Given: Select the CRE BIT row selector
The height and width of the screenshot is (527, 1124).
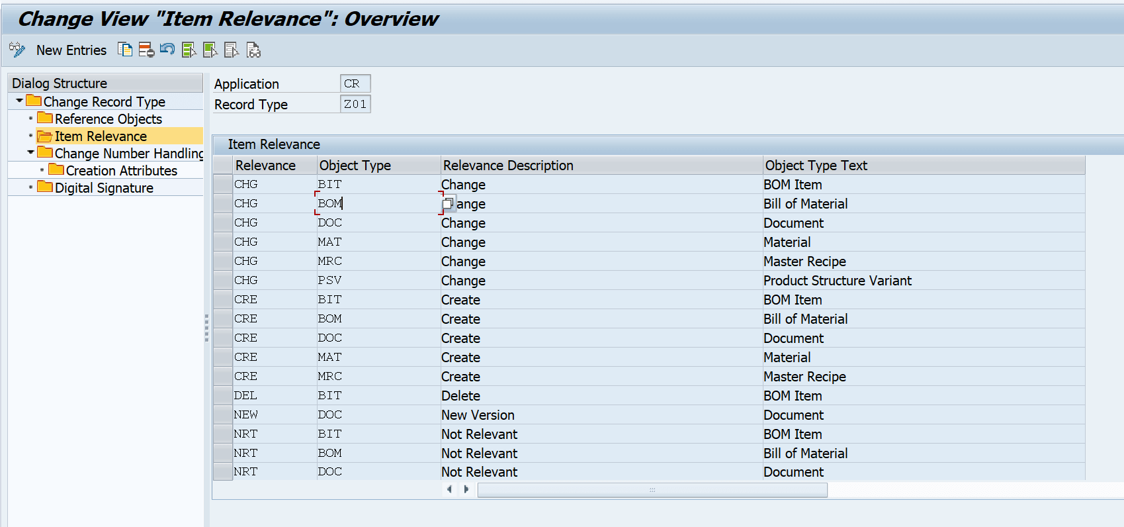Looking at the screenshot, I should pos(222,299).
